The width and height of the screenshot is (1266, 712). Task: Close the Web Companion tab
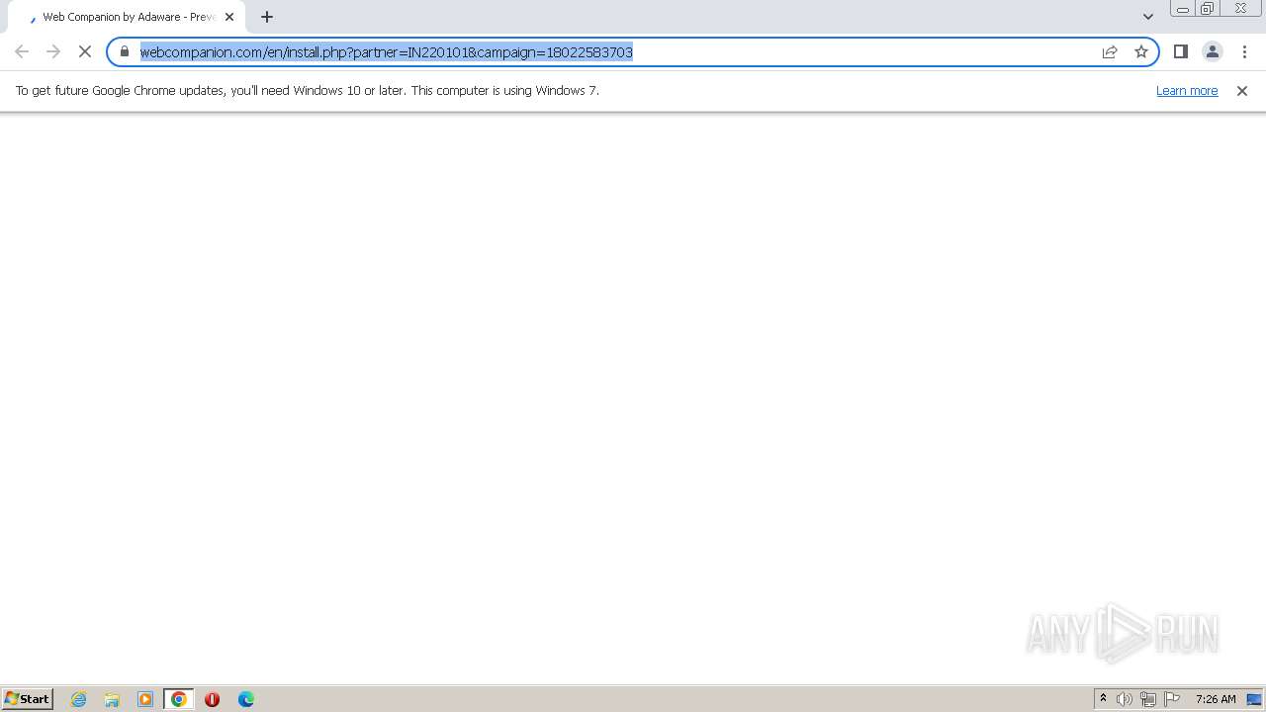pos(229,17)
